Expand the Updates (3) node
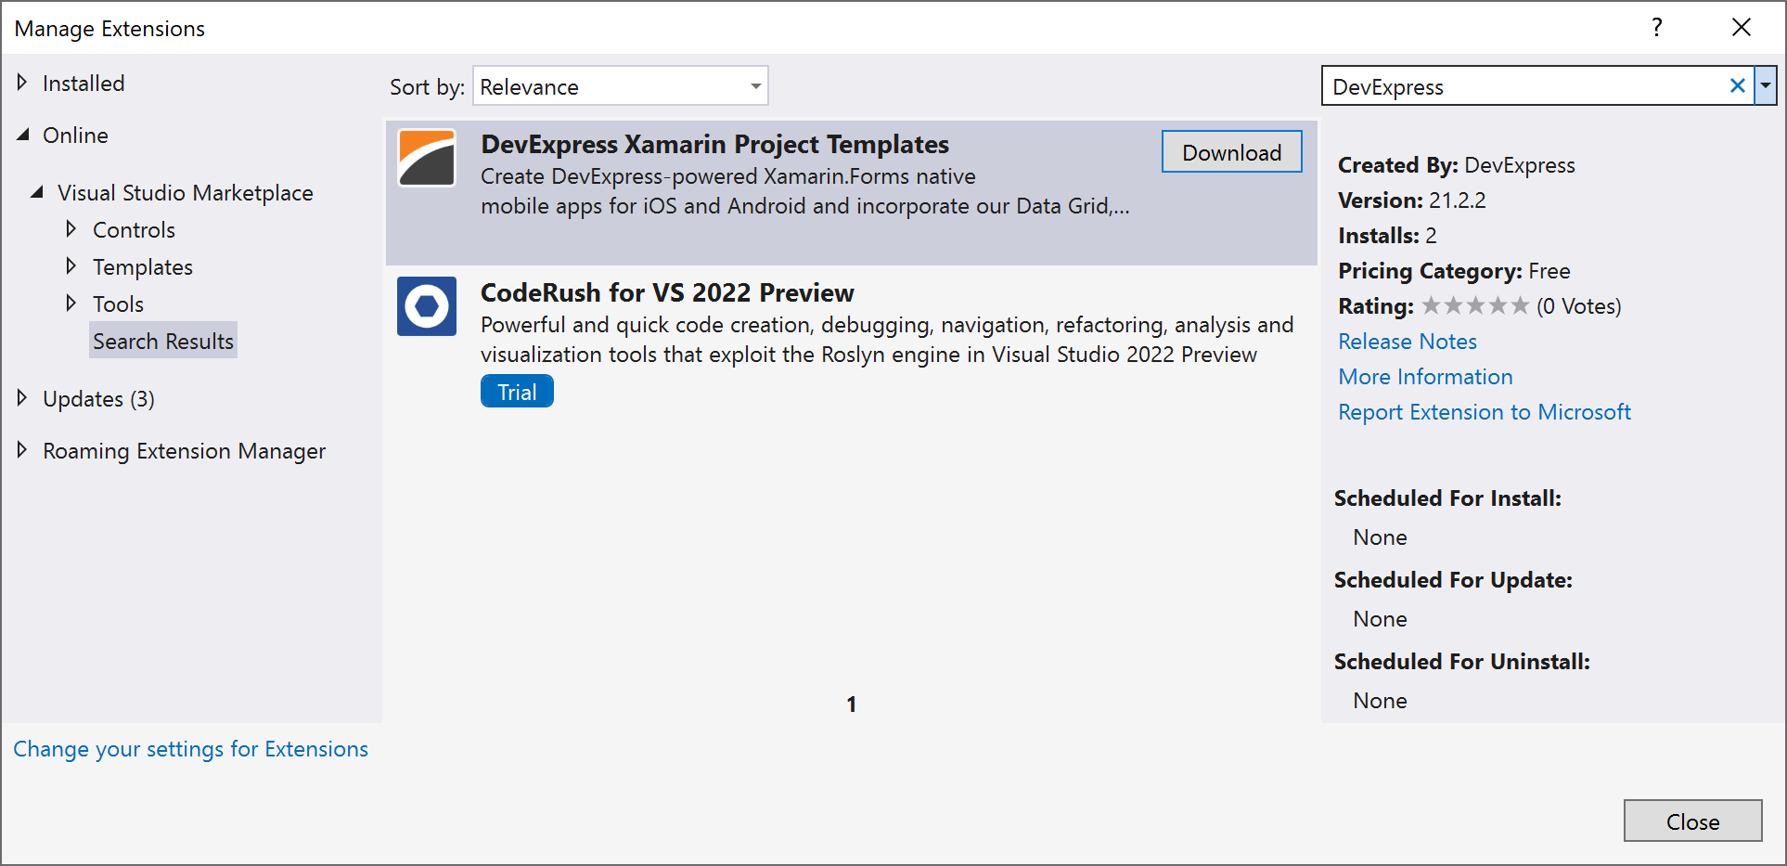 coord(22,398)
